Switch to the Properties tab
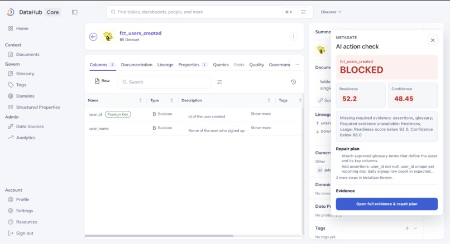This screenshot has height=244, width=450. click(x=193, y=65)
